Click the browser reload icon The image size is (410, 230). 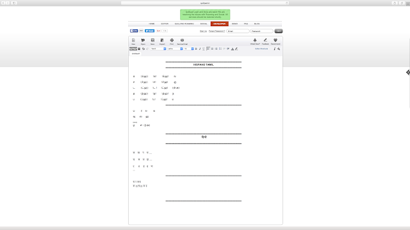[x=286, y=3]
